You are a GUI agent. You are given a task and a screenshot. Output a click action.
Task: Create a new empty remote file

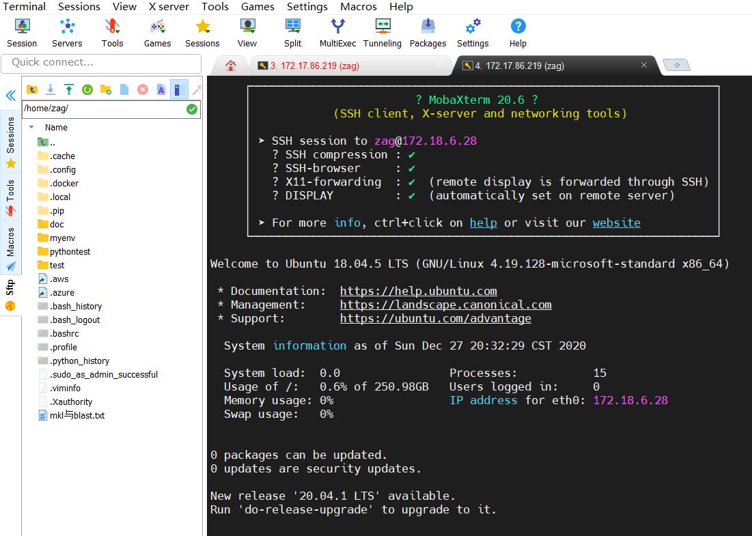point(124,89)
